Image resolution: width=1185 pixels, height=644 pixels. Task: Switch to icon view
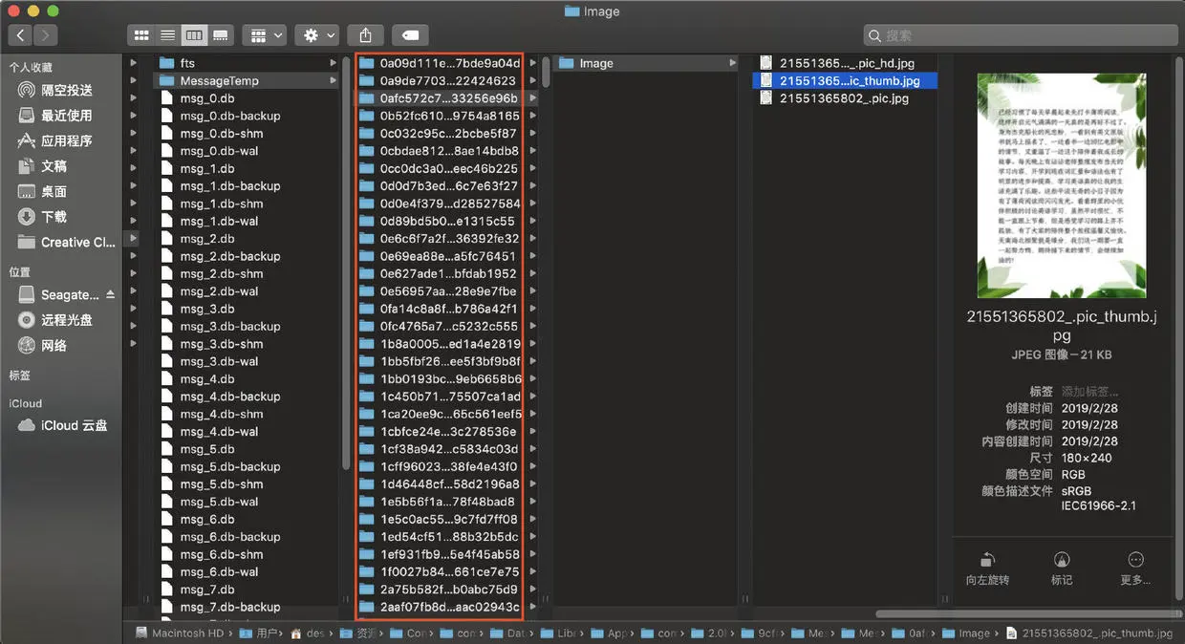pyautogui.click(x=141, y=35)
